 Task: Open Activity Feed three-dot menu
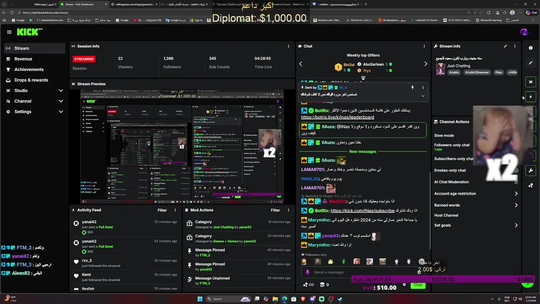(175, 210)
